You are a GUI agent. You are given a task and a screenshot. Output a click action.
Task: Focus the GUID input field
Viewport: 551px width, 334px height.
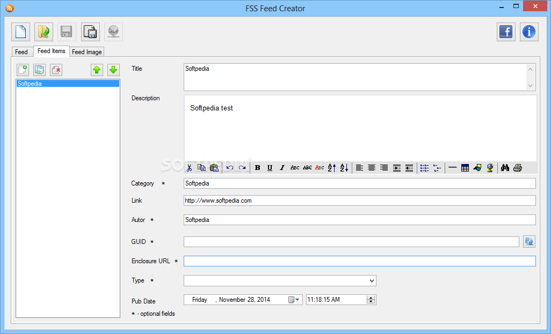(x=351, y=241)
